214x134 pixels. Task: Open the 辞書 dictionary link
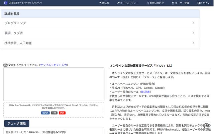(x=147, y=92)
